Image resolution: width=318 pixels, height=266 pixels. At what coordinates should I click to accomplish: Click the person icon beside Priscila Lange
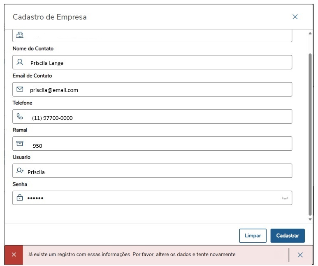(20, 62)
